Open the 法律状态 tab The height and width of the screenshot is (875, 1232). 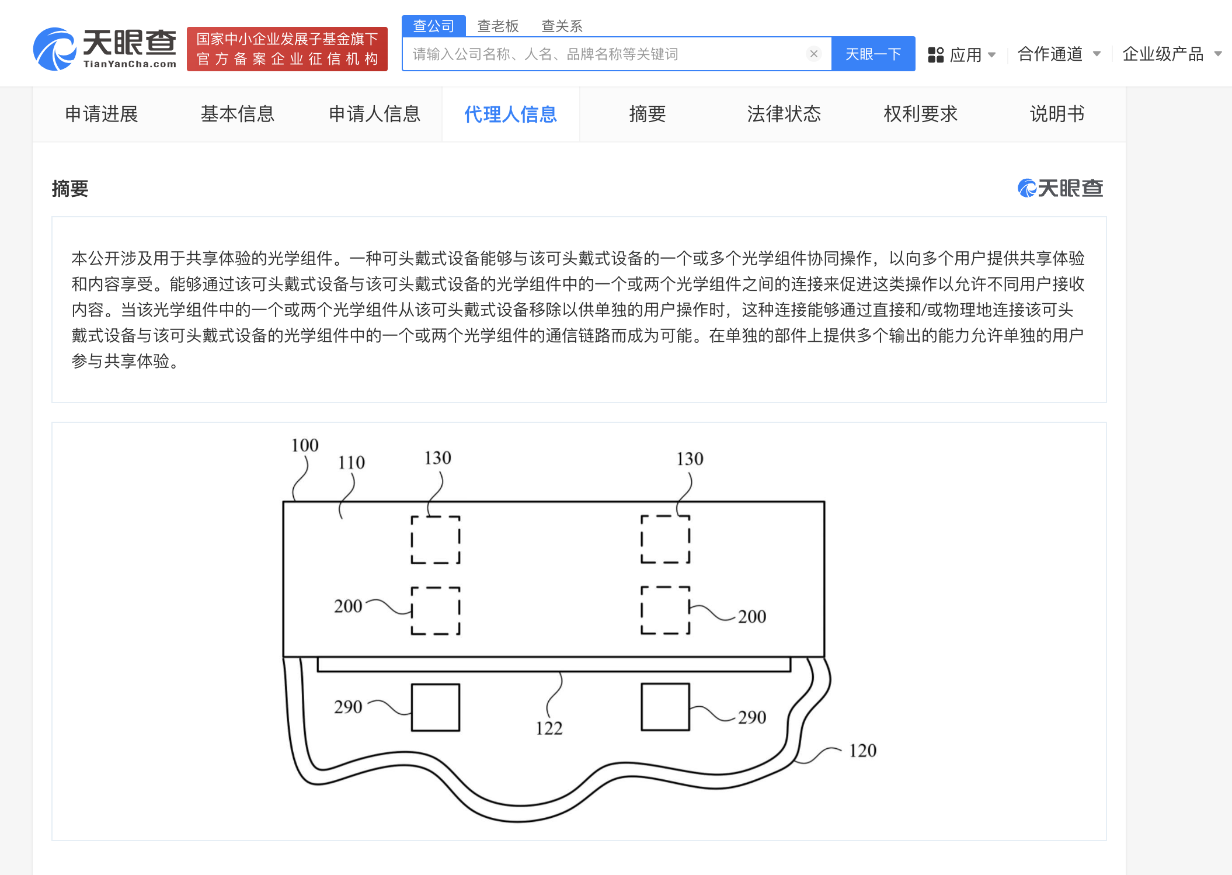pos(784,114)
